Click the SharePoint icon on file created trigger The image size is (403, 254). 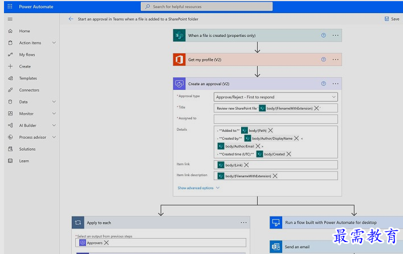point(179,35)
